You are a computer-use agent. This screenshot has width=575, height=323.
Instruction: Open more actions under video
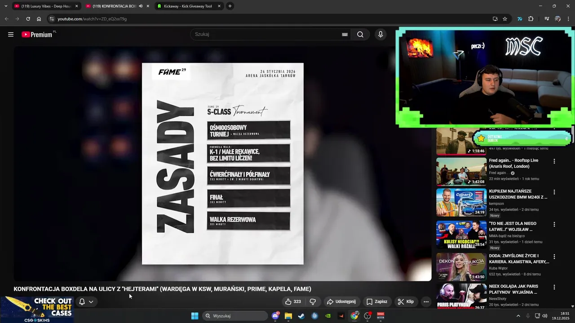[426, 301]
